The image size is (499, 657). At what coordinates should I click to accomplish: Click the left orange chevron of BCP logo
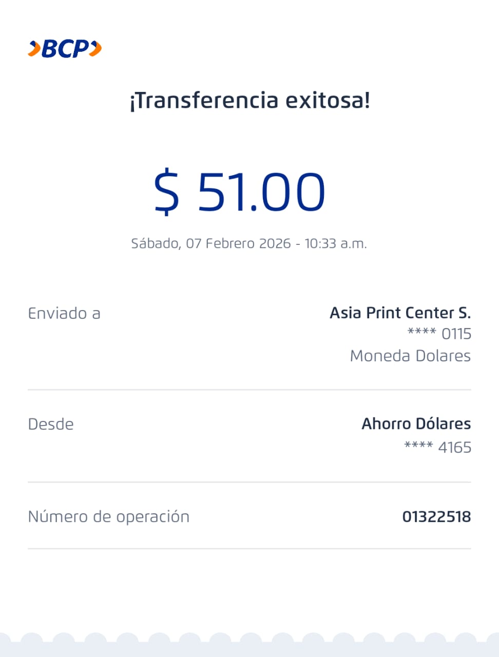pos(34,49)
